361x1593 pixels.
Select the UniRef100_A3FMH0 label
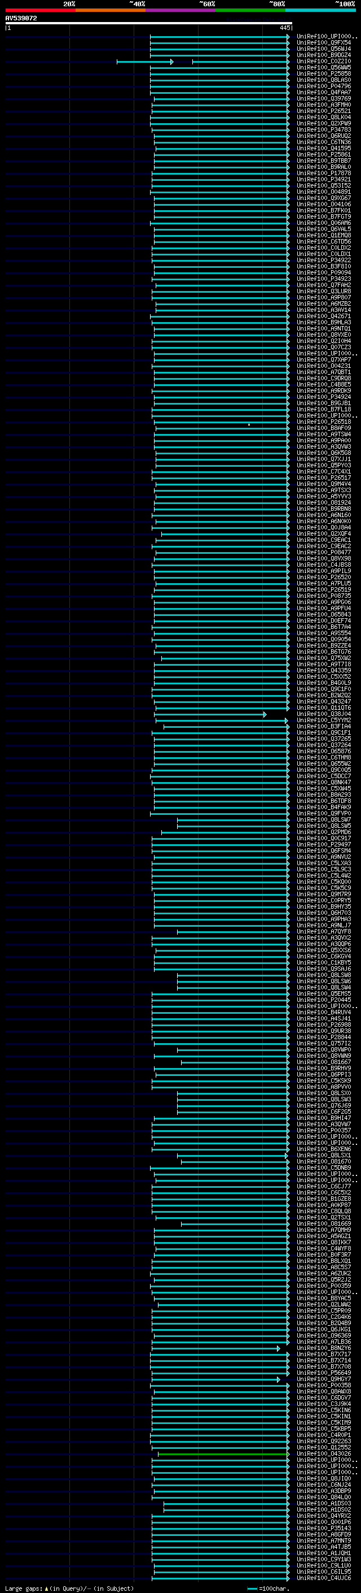coord(323,105)
